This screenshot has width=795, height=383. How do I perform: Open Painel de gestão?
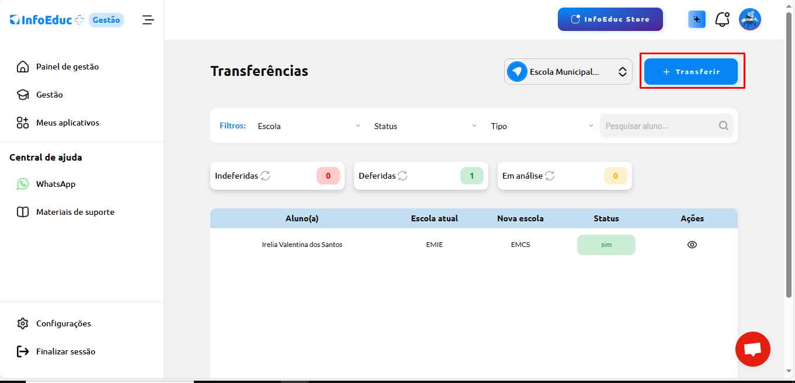pyautogui.click(x=67, y=67)
